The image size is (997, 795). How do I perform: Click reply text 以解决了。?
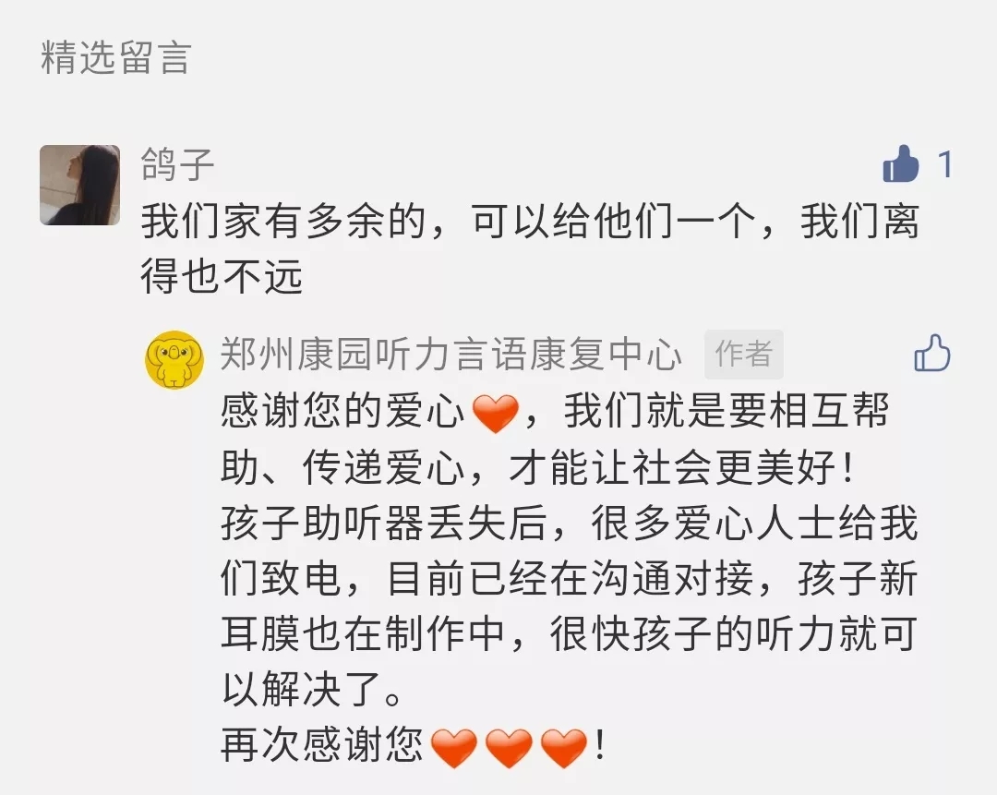click(x=312, y=690)
